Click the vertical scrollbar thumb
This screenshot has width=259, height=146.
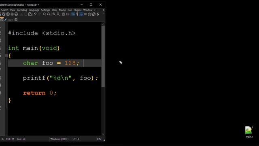tap(103, 56)
